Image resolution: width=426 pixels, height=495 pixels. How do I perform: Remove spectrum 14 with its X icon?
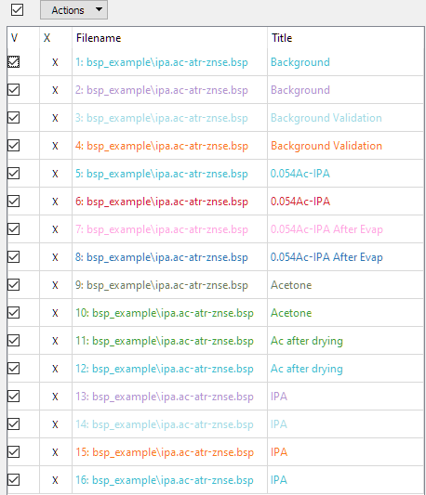pyautogui.click(x=55, y=424)
